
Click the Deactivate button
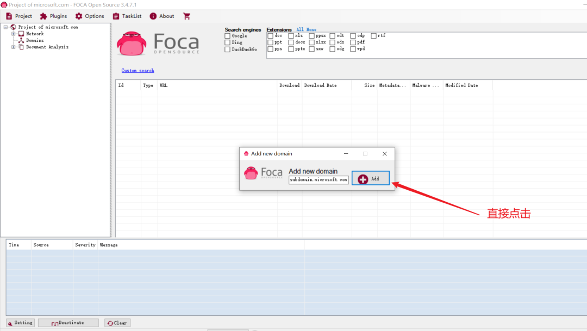(68, 323)
